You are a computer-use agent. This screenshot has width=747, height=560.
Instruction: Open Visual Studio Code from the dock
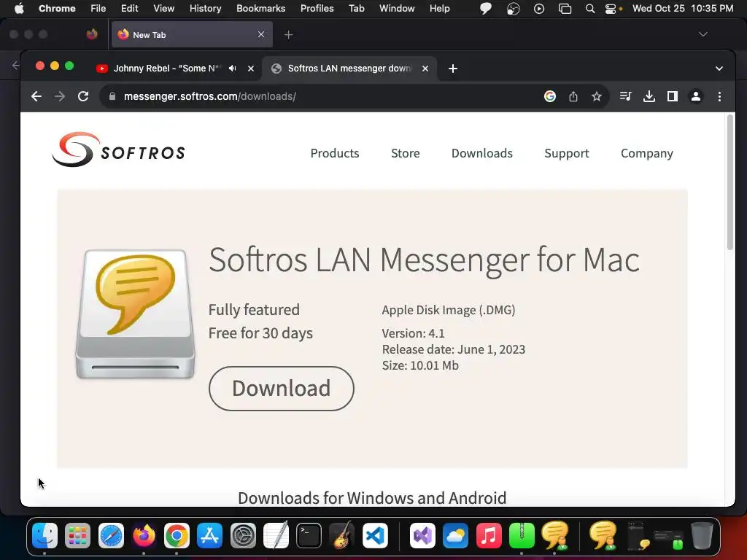375,536
